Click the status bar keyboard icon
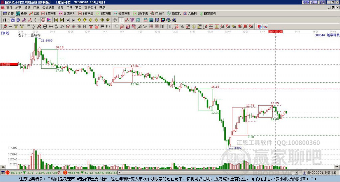 tap(3, 173)
